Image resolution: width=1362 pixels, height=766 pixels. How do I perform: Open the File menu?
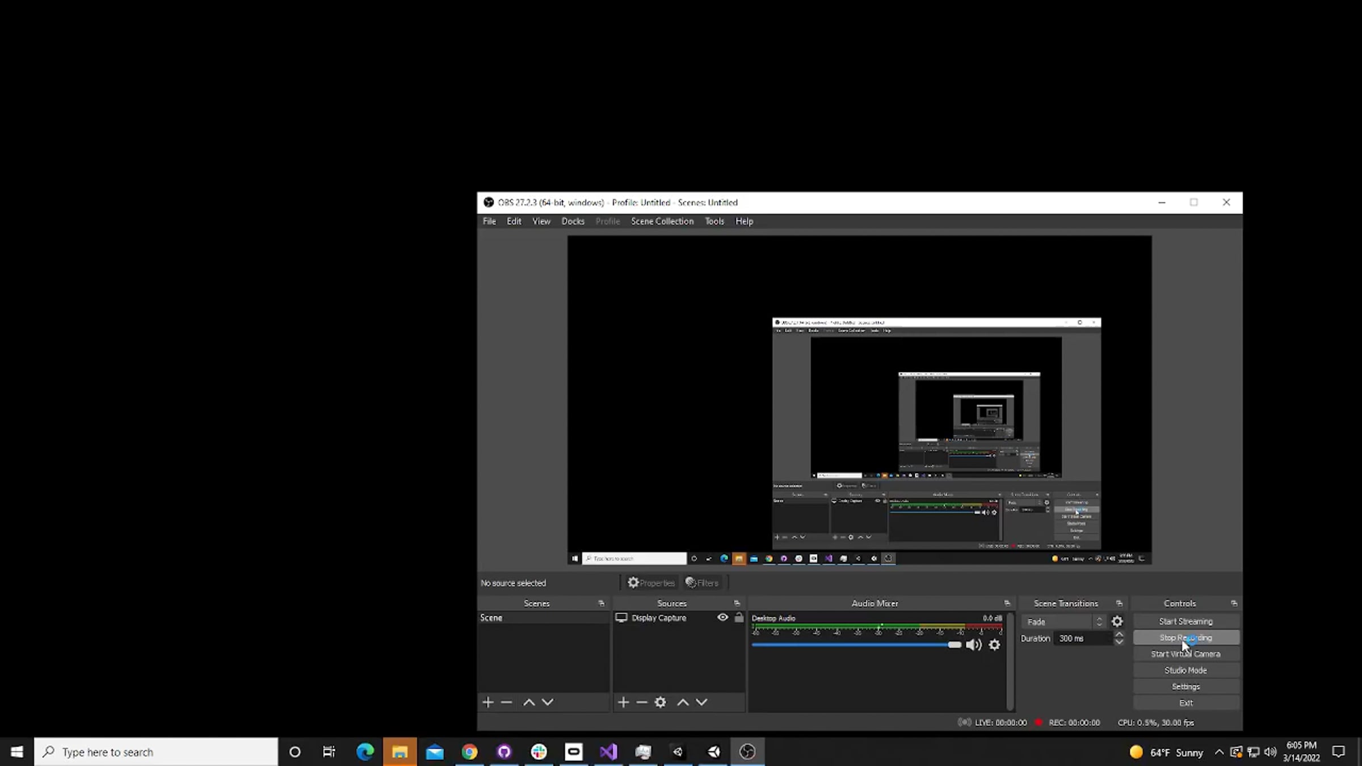(489, 221)
